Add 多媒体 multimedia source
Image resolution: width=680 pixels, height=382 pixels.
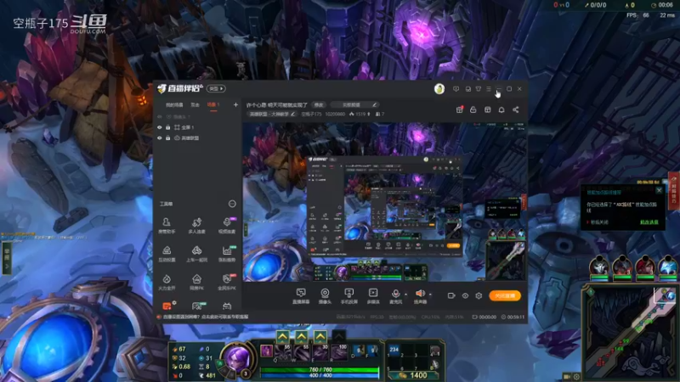point(373,296)
